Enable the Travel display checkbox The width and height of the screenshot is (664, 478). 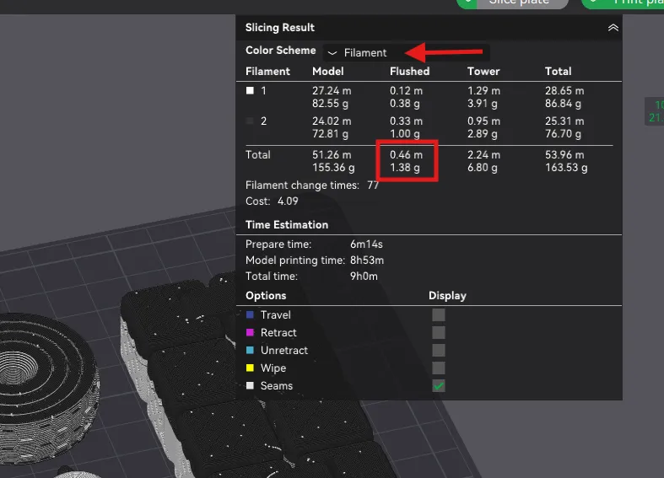pyautogui.click(x=439, y=314)
